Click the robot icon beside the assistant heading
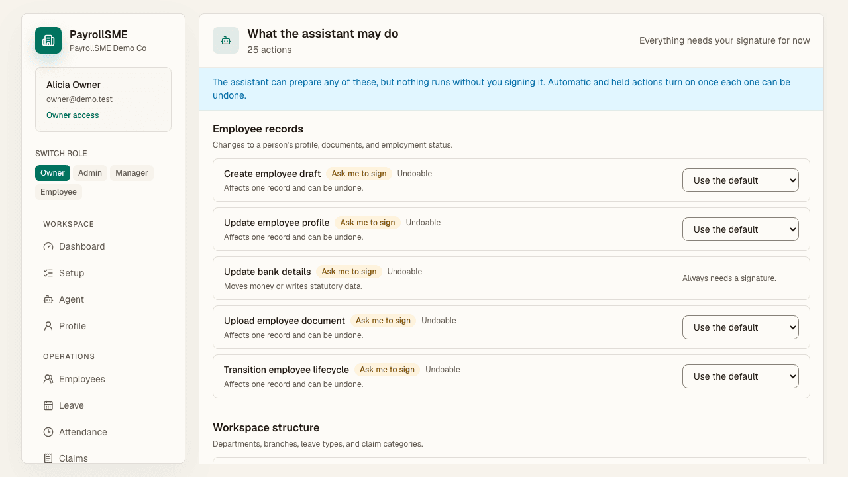Viewport: 848px width, 477px height. (x=226, y=40)
